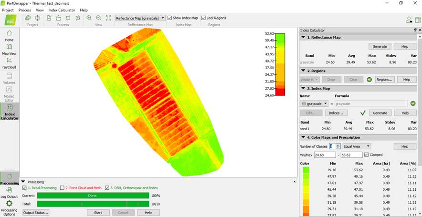Click Help button in Processing panel
The image size is (422, 217).
click(148, 212)
